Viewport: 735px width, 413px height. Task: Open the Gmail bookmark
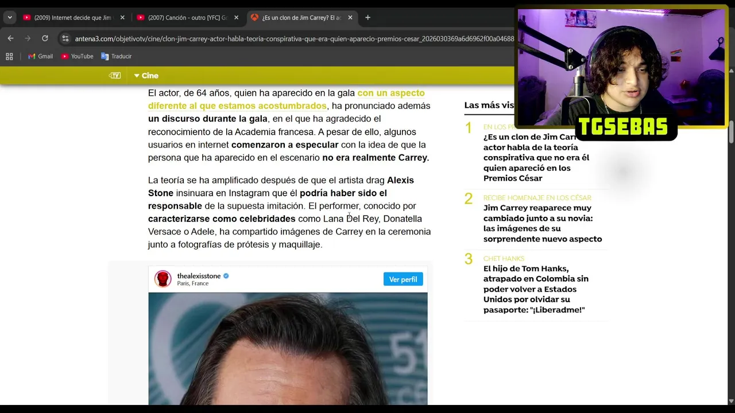[40, 56]
